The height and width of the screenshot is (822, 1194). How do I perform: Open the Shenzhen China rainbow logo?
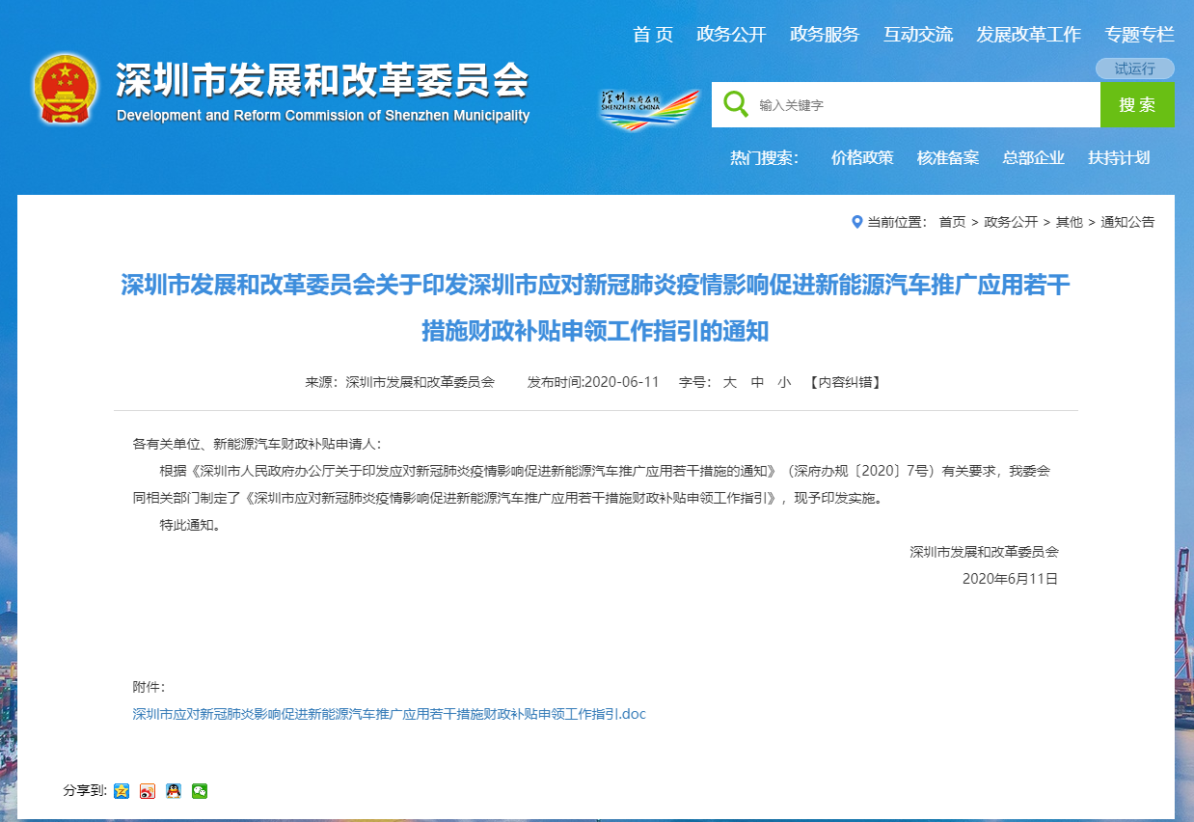(648, 106)
